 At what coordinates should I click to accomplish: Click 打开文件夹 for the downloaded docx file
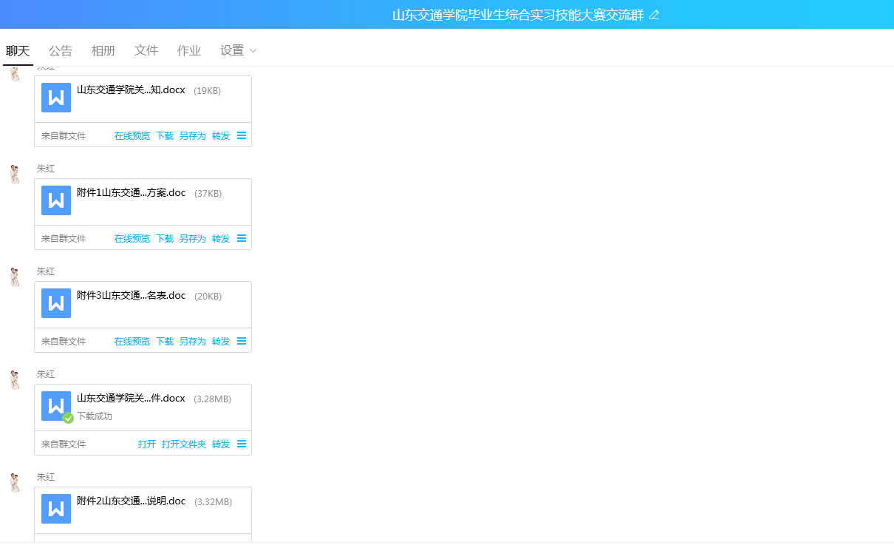click(183, 444)
